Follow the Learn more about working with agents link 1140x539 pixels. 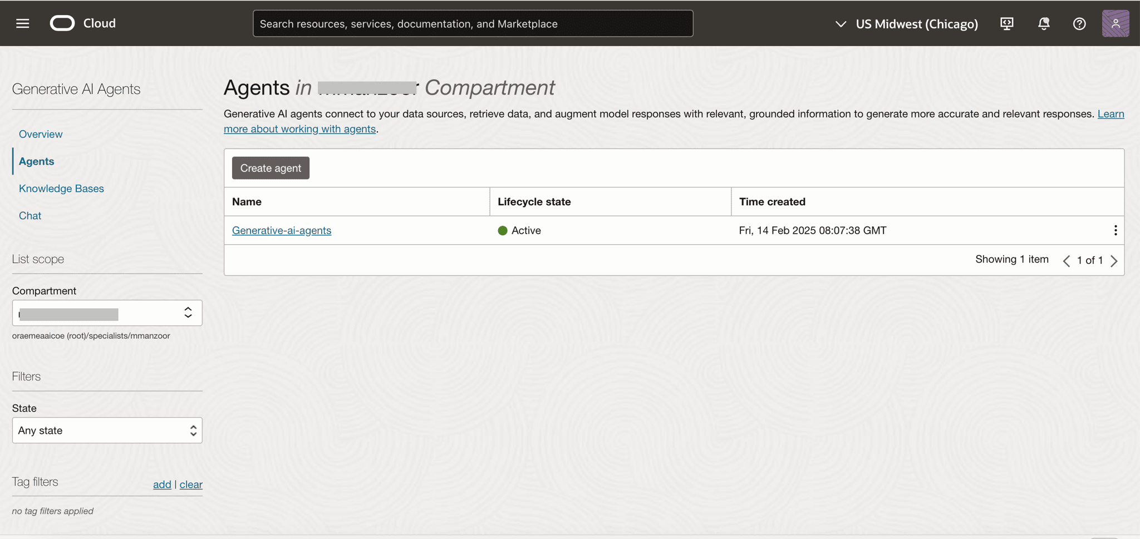click(299, 129)
